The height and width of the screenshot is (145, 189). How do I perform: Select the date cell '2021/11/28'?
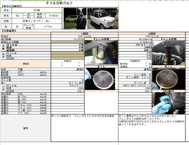(x=85, y=36)
